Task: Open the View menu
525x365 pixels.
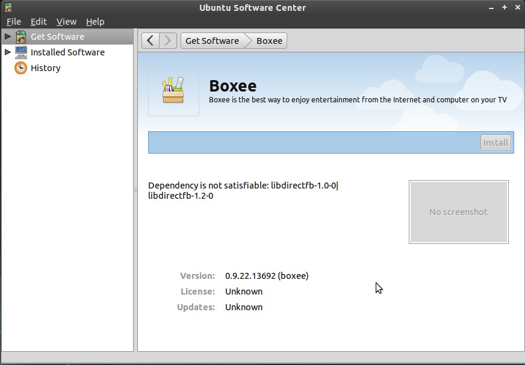Action: tap(66, 22)
